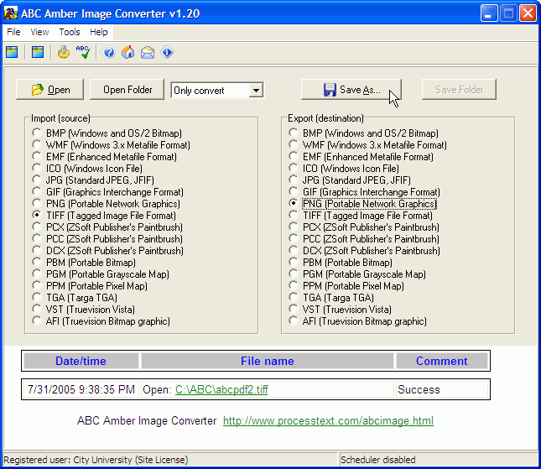Click the Comment column header
541x469 pixels.
point(442,361)
